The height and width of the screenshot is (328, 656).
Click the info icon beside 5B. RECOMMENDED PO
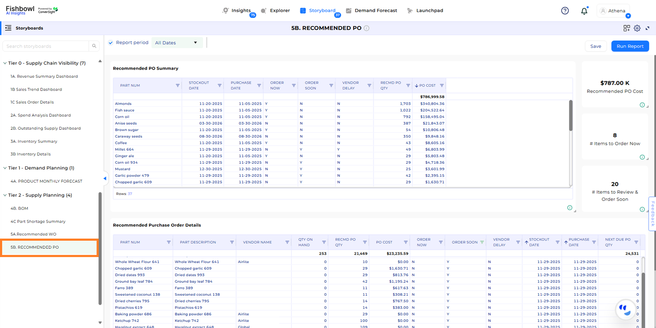coord(367,28)
